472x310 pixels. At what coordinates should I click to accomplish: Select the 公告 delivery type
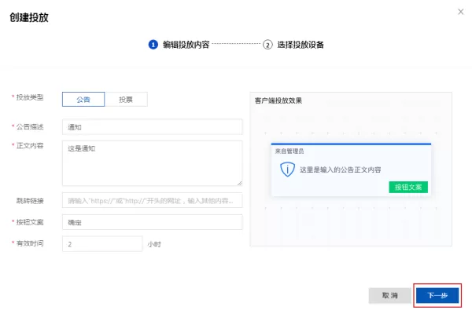pos(83,100)
